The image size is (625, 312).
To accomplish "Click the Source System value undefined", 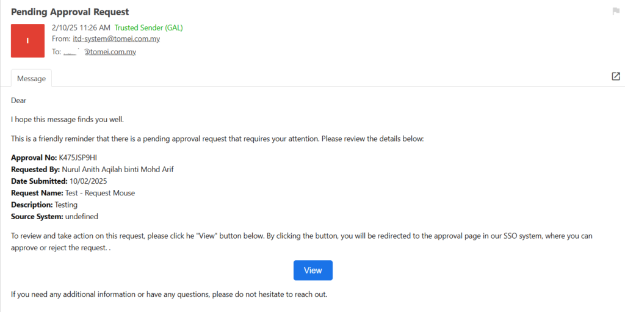I will pyautogui.click(x=82, y=216).
